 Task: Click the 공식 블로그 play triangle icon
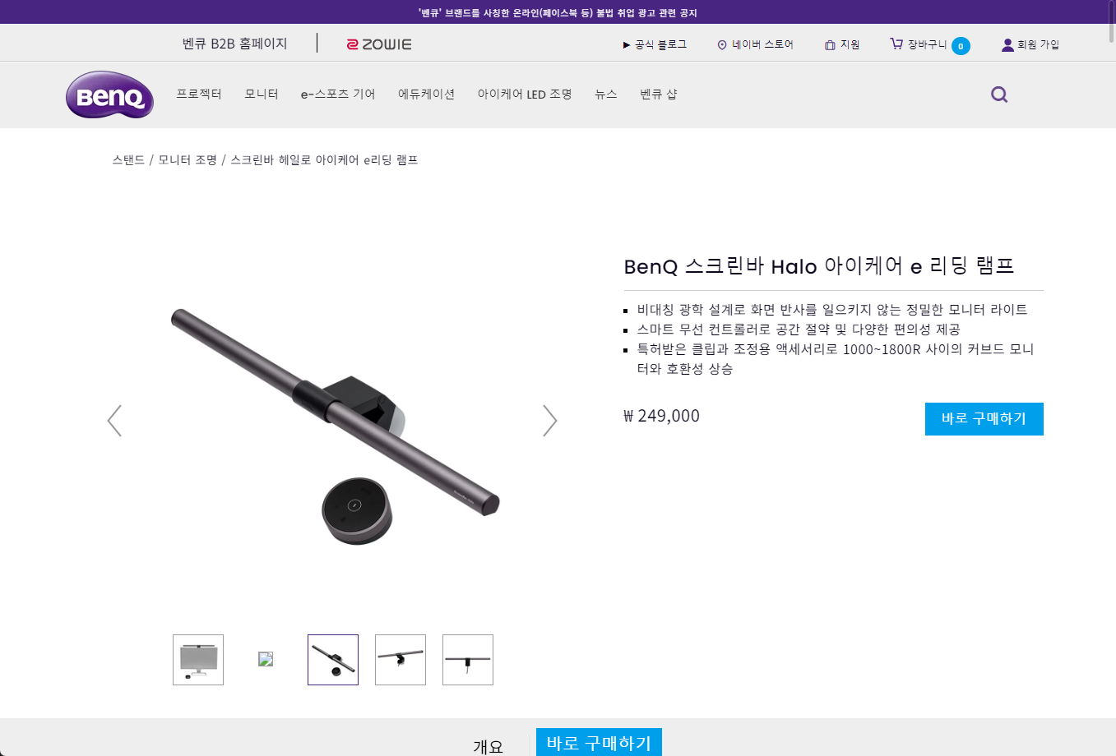click(627, 45)
